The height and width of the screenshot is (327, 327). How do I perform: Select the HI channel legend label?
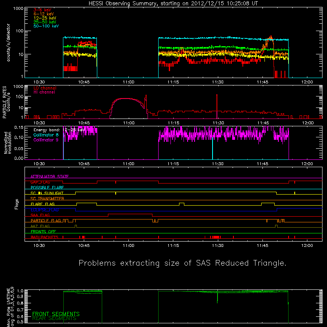click(44, 92)
